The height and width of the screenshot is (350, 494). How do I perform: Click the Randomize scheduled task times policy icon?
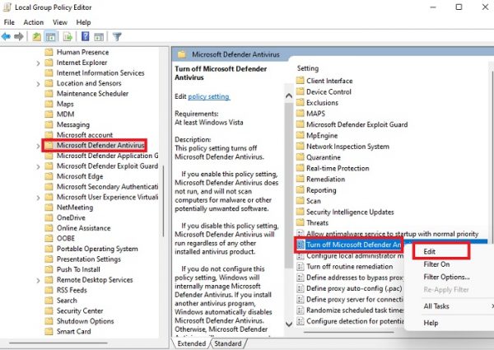pyautogui.click(x=301, y=310)
